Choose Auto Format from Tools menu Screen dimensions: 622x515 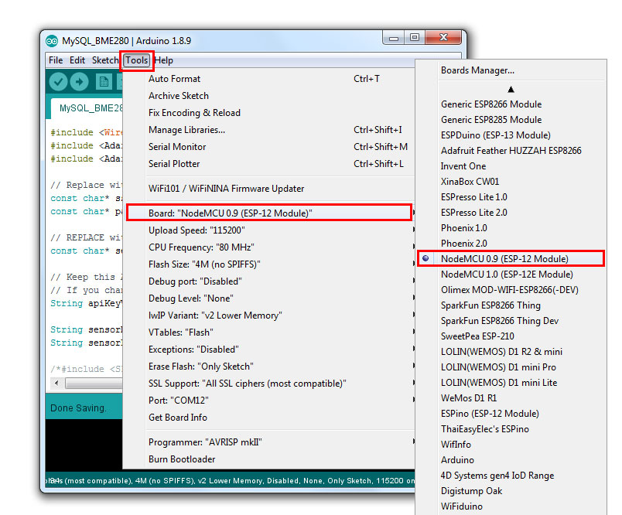click(x=270, y=79)
